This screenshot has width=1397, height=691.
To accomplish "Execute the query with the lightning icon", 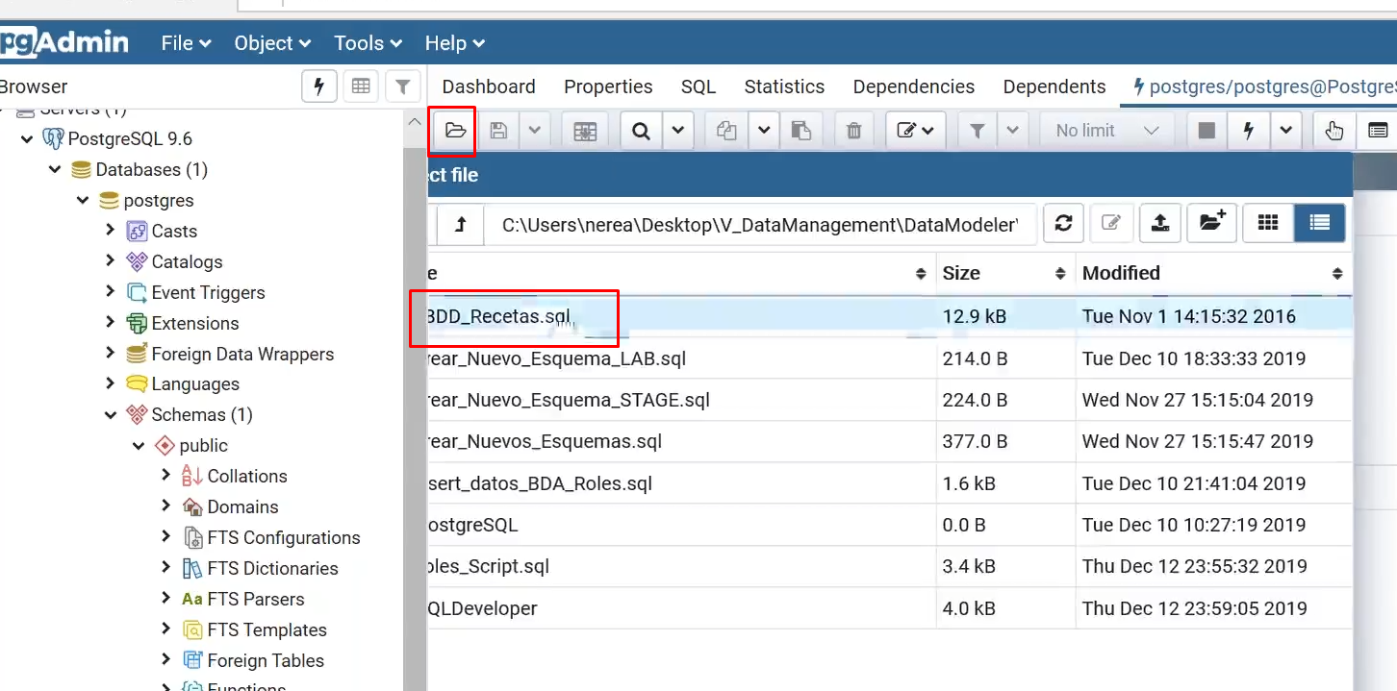I will (x=1249, y=130).
